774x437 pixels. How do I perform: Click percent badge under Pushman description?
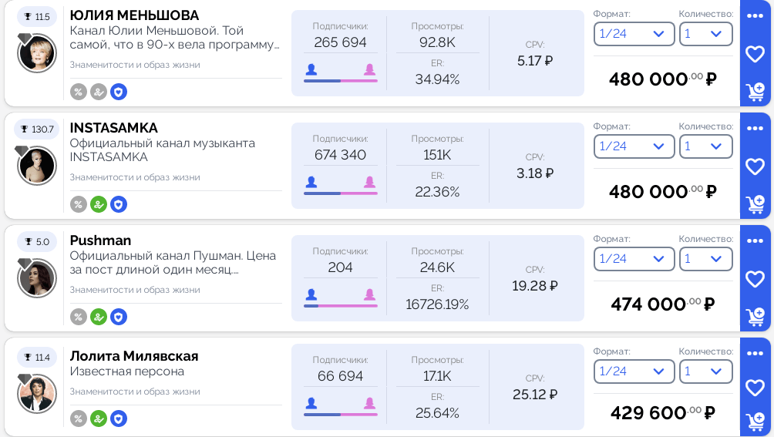click(x=79, y=317)
